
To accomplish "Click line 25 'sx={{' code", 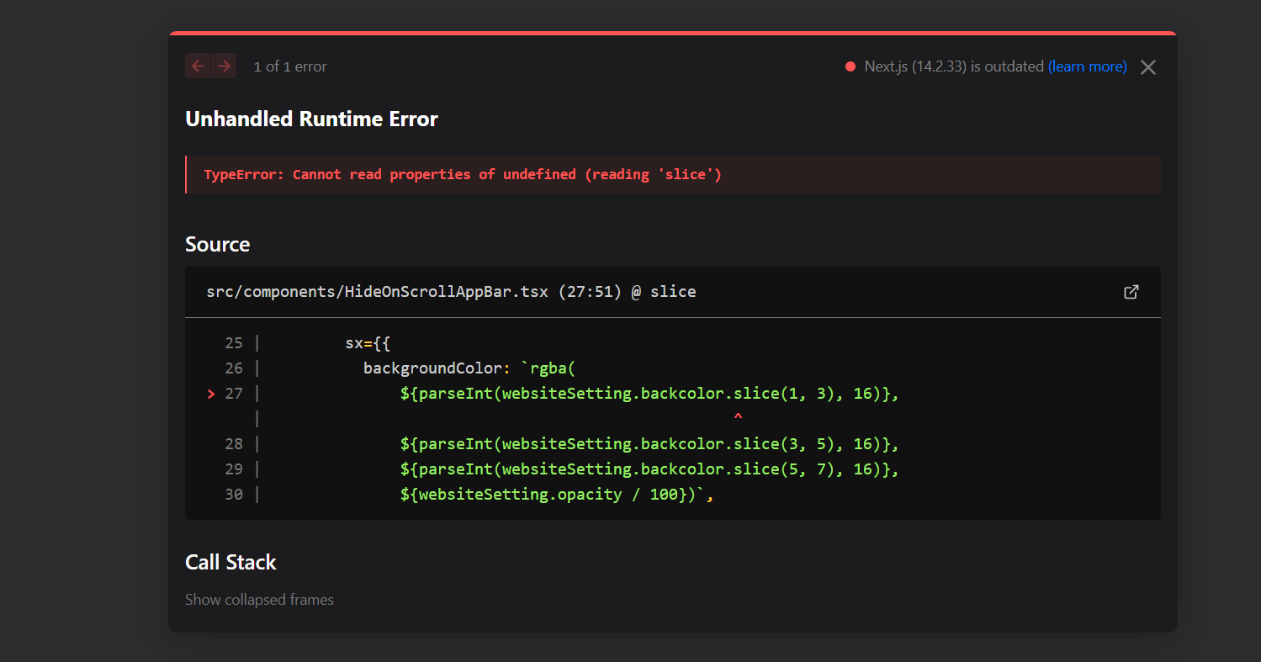I will click(x=368, y=343).
